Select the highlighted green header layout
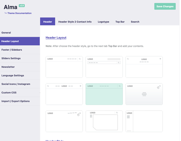This screenshot has height=141, width=181. 104,94
